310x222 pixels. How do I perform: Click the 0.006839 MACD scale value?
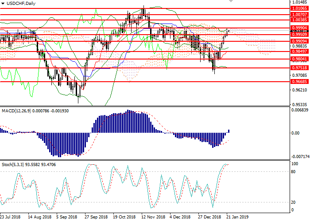(x=300, y=110)
